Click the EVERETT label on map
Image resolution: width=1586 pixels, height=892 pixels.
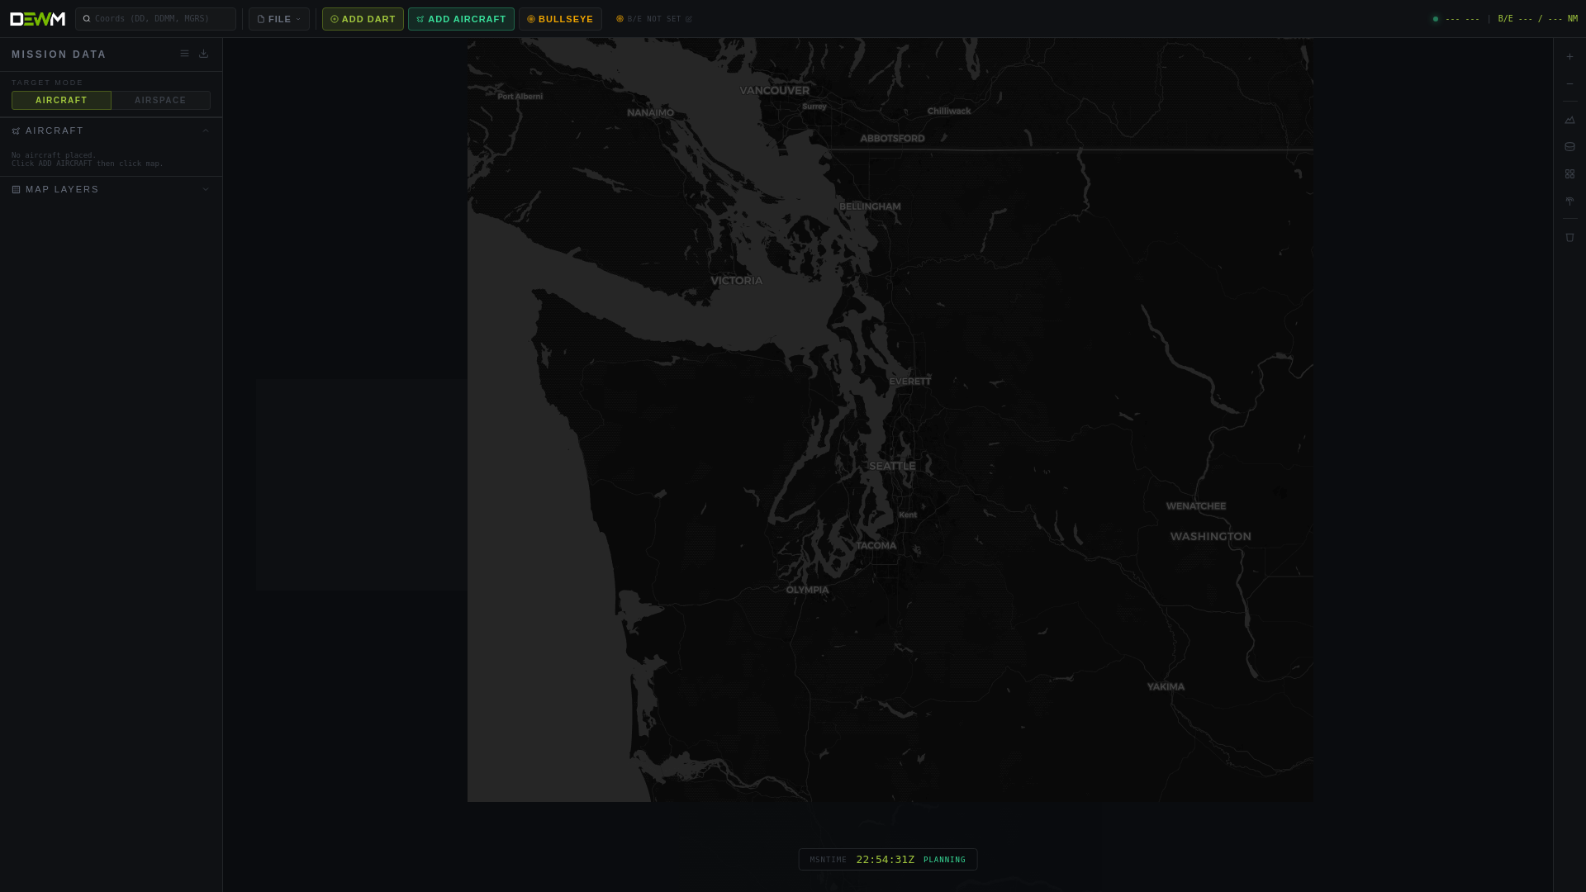pos(910,382)
